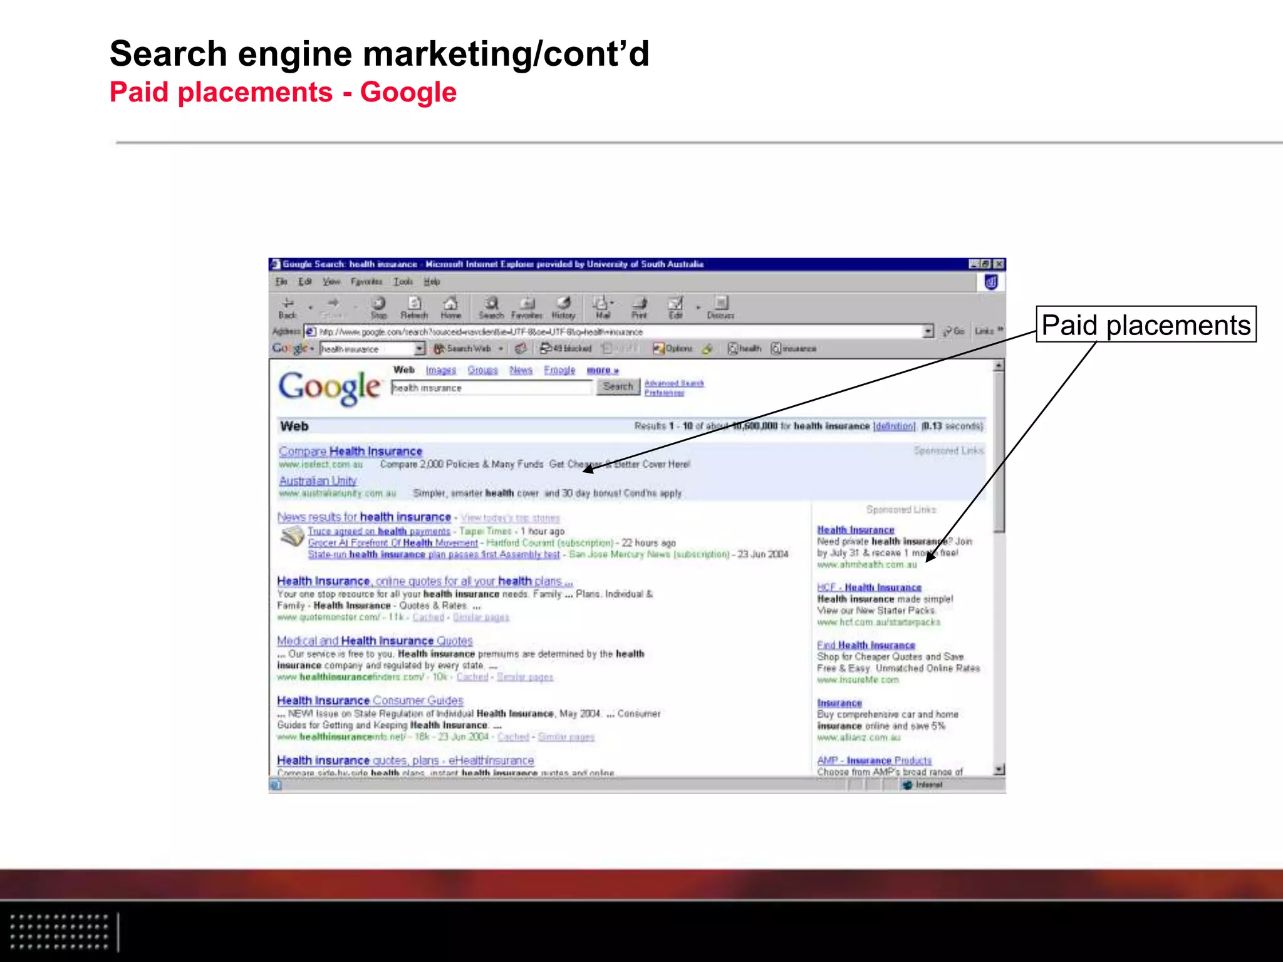Click the news icon in Google Toolbar
The image size is (1283, 962).
tap(520, 348)
